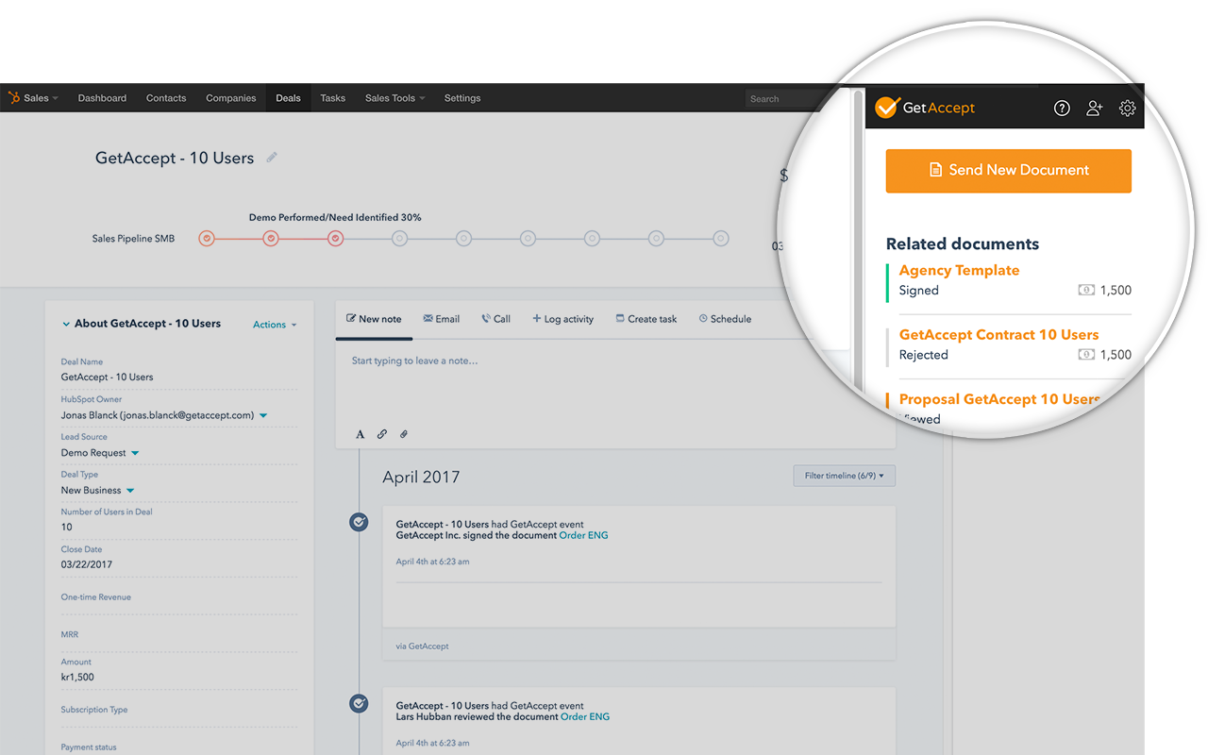Select Demo Performed pipeline stage circle
The width and height of the screenshot is (1208, 755).
335,239
